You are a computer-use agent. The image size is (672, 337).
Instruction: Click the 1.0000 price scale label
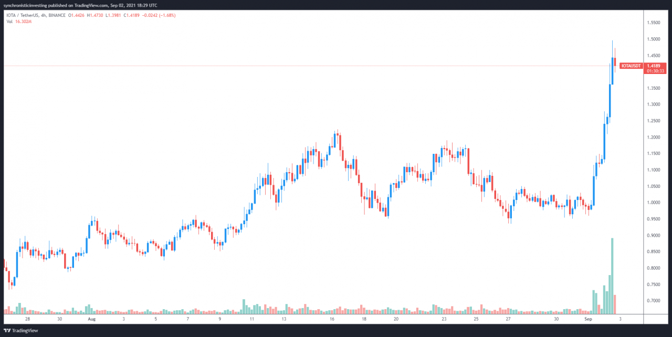pos(654,203)
